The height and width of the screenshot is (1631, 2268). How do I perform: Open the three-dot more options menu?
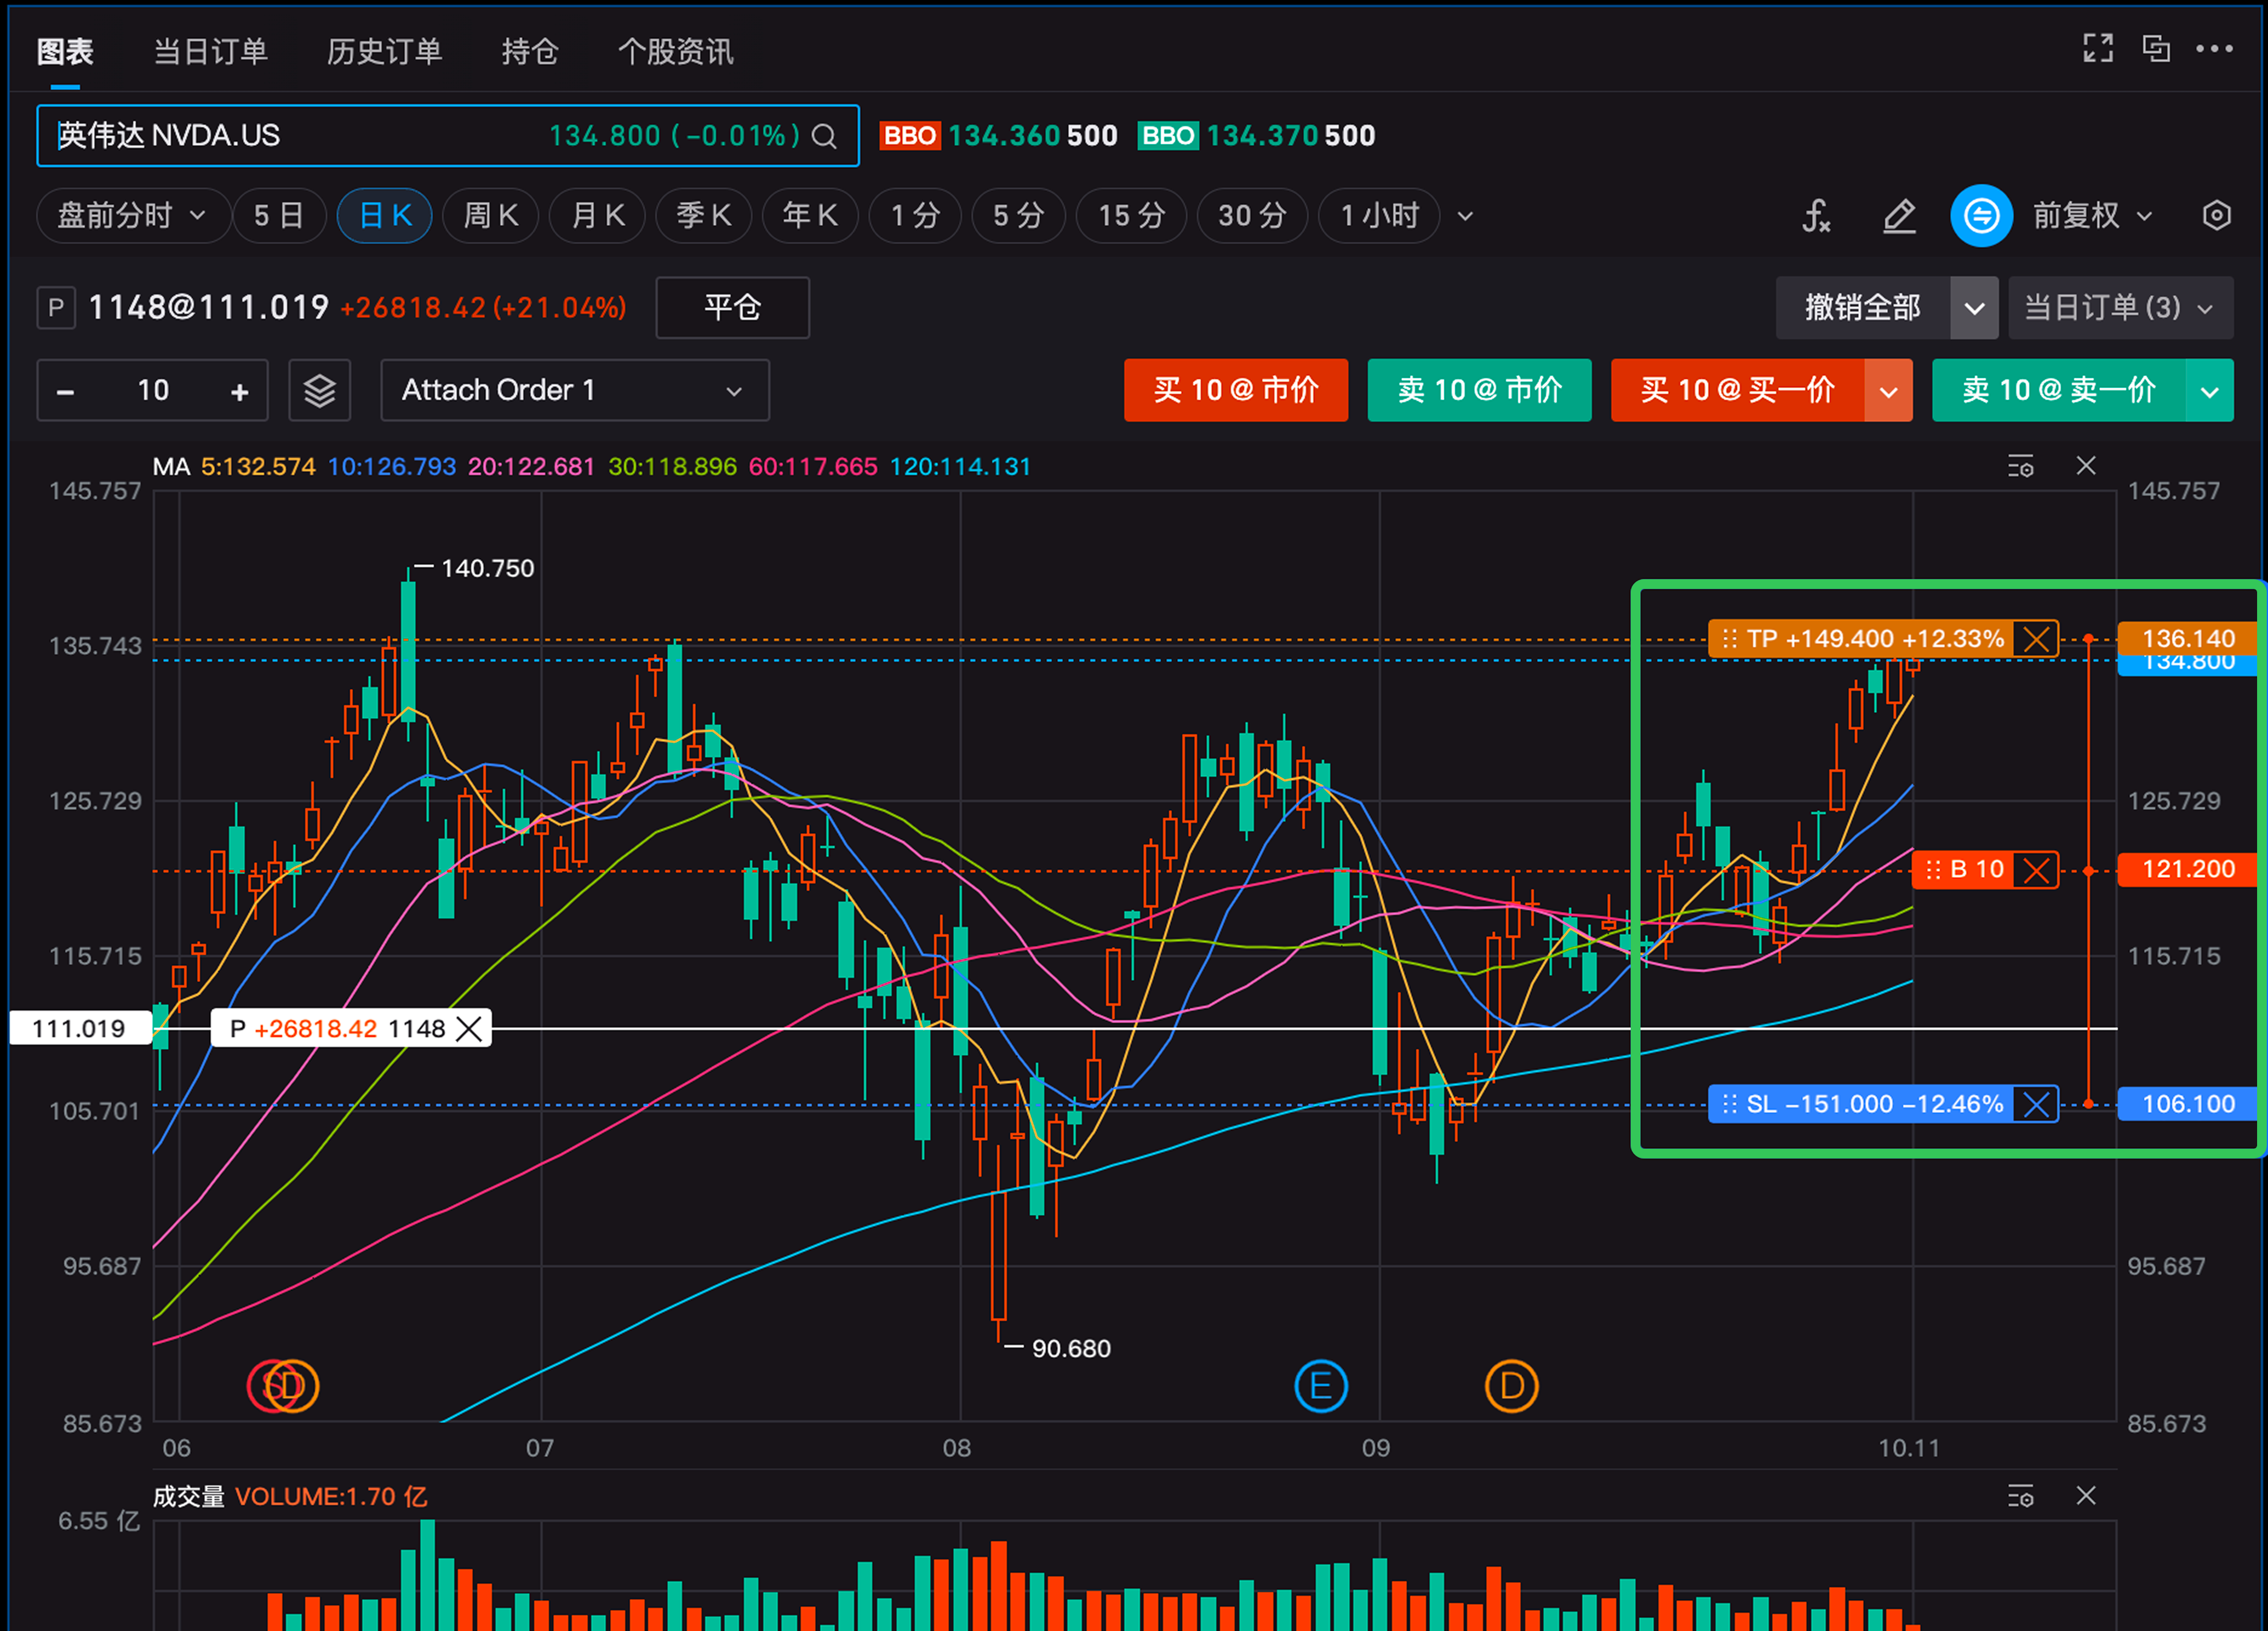click(2214, 48)
